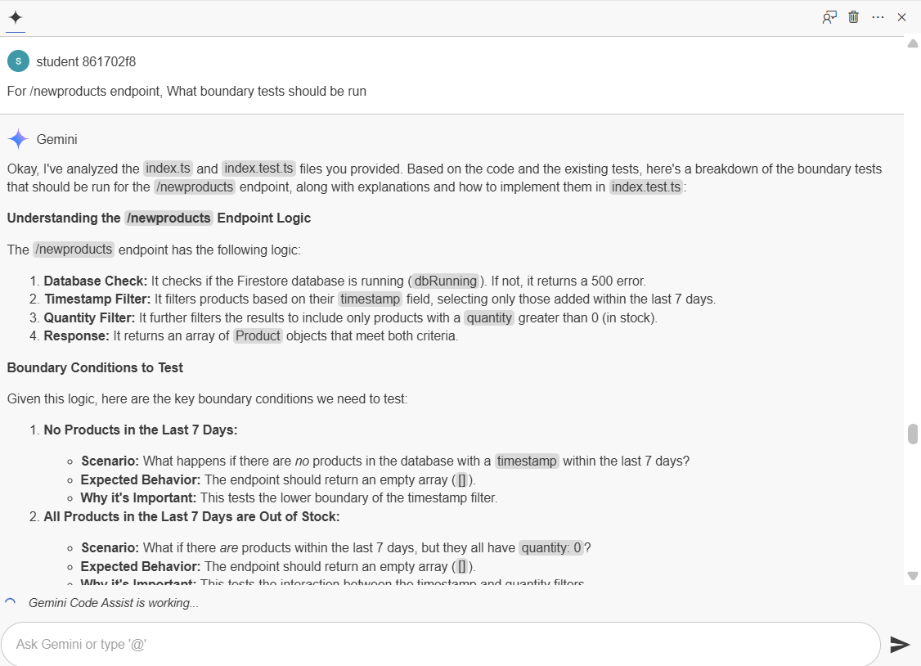This screenshot has height=666, width=921.
Task: Click the student 861702f8 username
Action: [x=86, y=61]
